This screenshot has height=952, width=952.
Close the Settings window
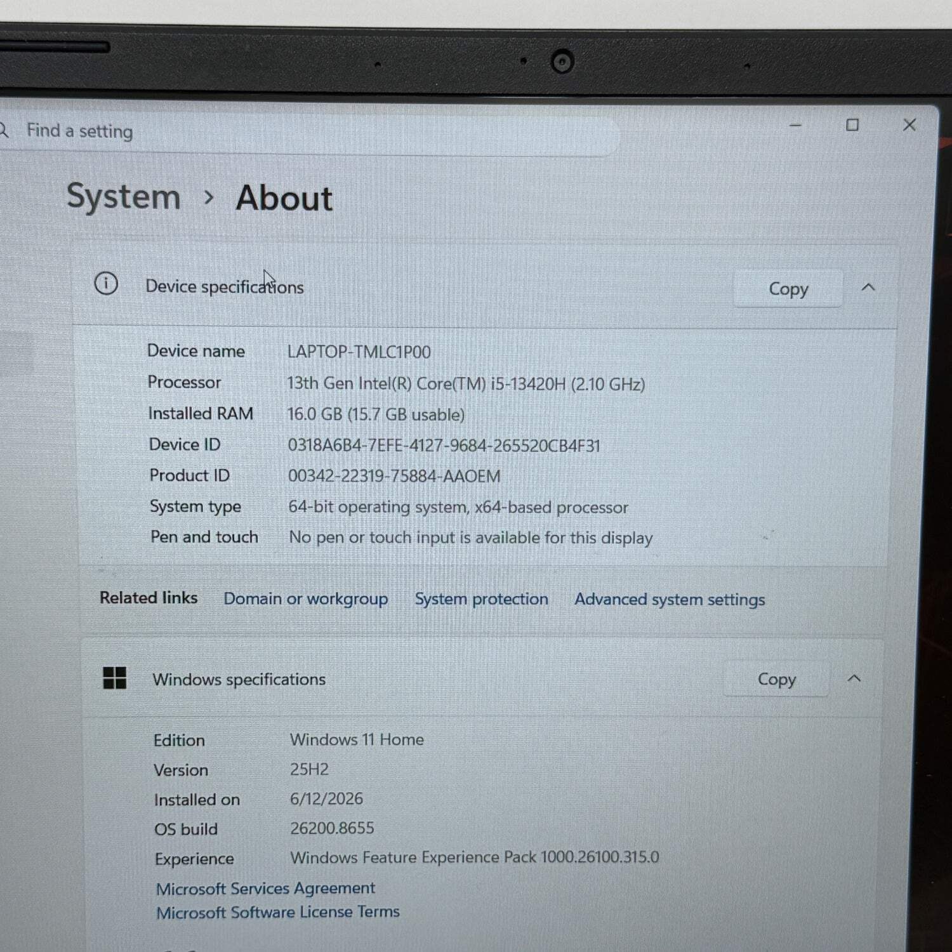point(909,125)
